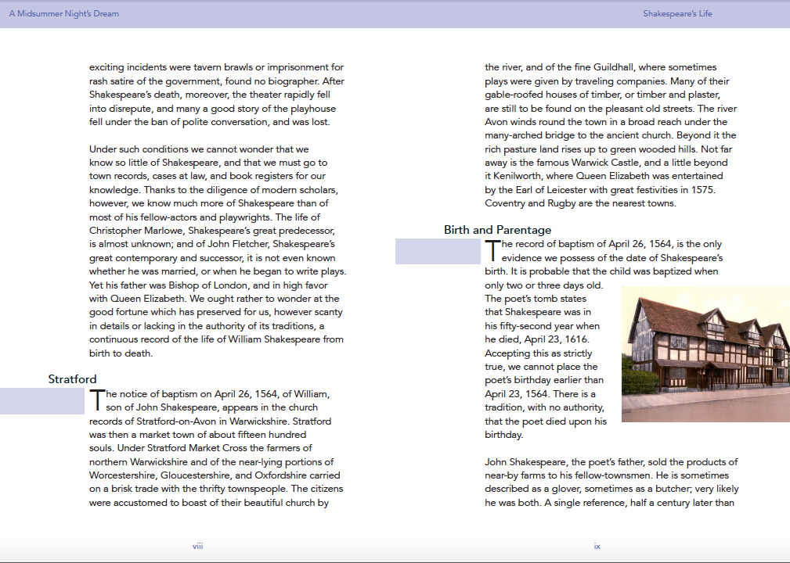Click the Shakespeare birthplace house image
Image resolution: width=790 pixels, height=563 pixels.
click(705, 354)
